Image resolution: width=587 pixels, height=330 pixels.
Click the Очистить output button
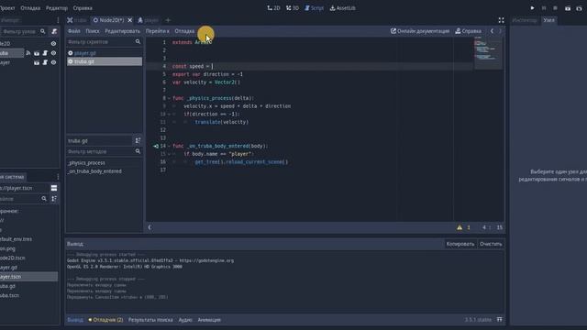(491, 244)
